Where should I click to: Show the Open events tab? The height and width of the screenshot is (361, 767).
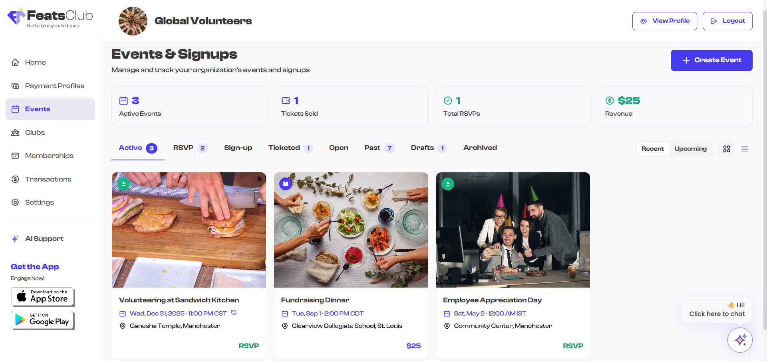click(338, 148)
